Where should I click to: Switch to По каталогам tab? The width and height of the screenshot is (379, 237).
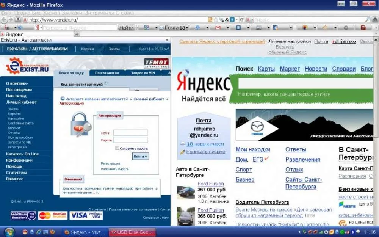[107, 73]
